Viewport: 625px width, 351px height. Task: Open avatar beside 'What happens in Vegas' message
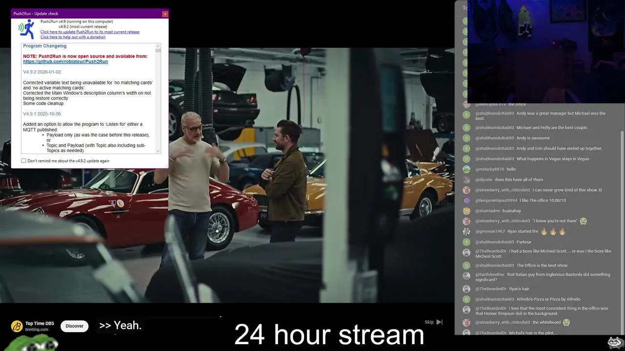[x=466, y=159]
